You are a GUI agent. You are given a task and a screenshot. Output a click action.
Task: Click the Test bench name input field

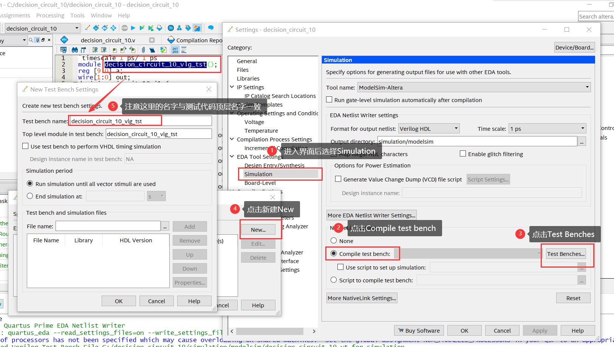[141, 121]
